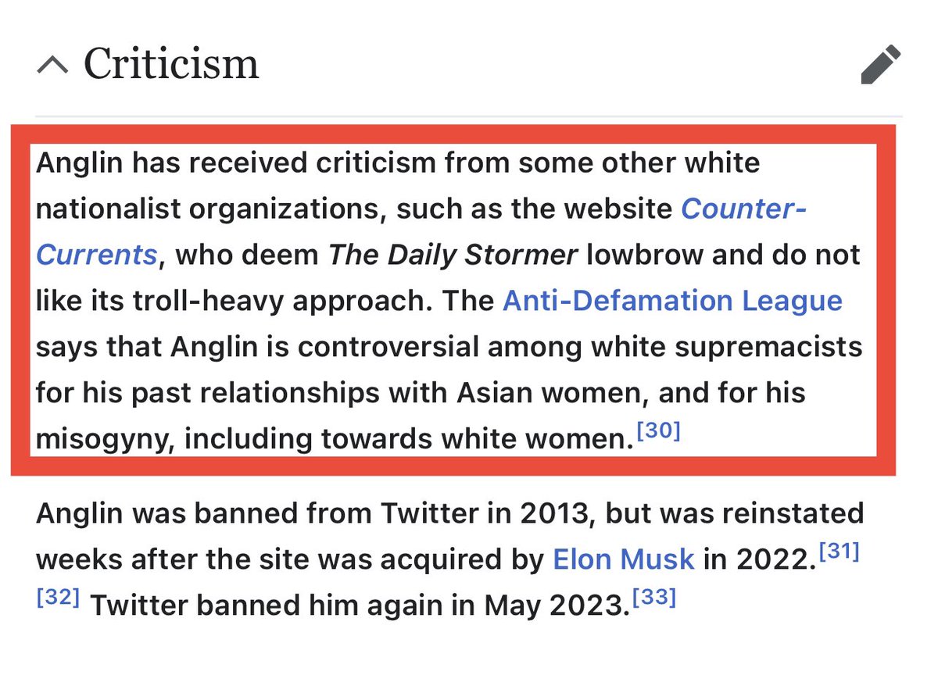Image resolution: width=938 pixels, height=675 pixels.
Task: Jump to footnote 33
Action: click(655, 598)
